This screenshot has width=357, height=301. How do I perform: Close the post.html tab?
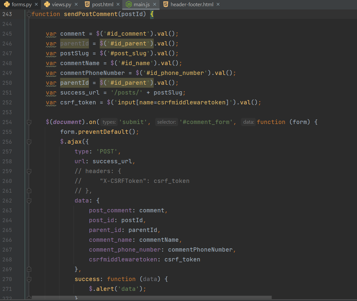(118, 5)
